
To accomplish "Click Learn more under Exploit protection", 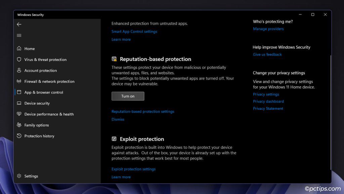I will (x=121, y=177).
